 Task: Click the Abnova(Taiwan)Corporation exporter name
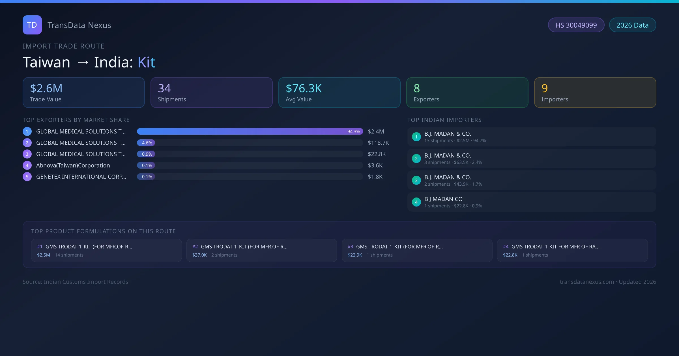[x=73, y=165]
